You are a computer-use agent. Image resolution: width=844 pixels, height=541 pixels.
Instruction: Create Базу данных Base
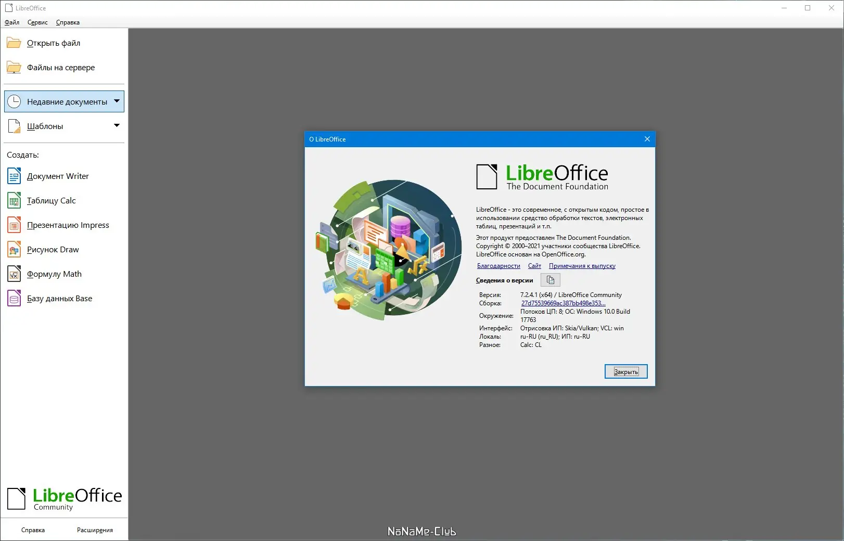point(59,298)
